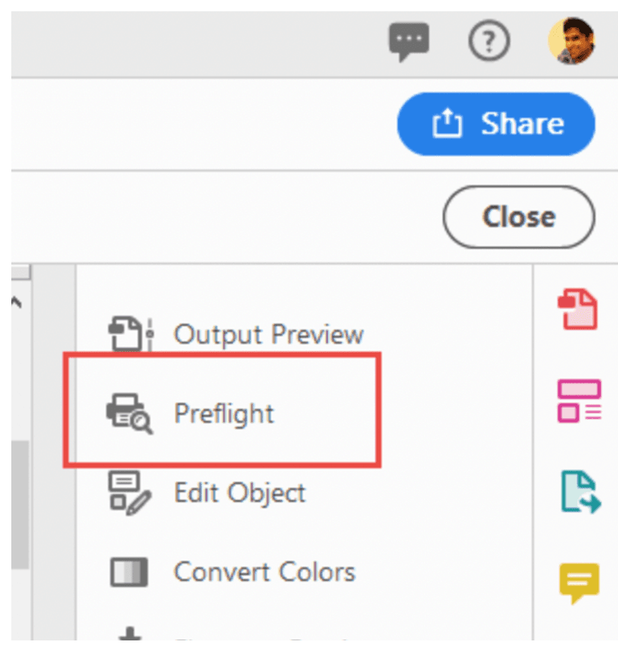
Task: Click the Close button
Action: pos(519,217)
